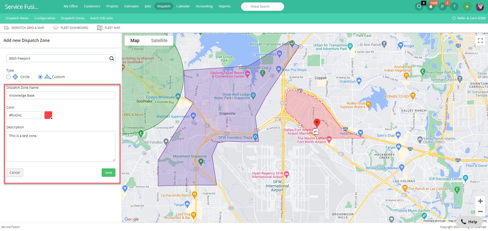Open the Calendar menu

tap(183, 6)
